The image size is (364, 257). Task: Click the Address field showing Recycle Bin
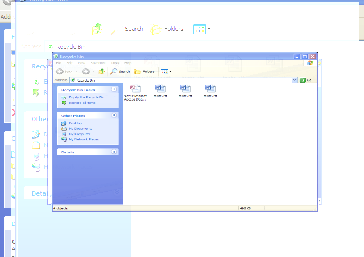[179, 80]
